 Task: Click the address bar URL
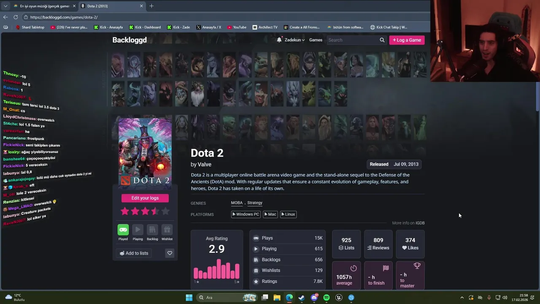(64, 17)
